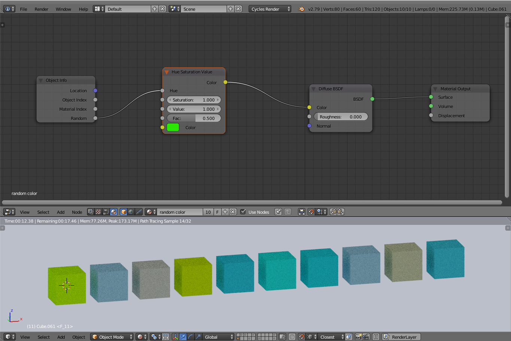Click the translate manipulator arrow icon
This screenshot has height=341, width=511.
pyautogui.click(x=183, y=337)
